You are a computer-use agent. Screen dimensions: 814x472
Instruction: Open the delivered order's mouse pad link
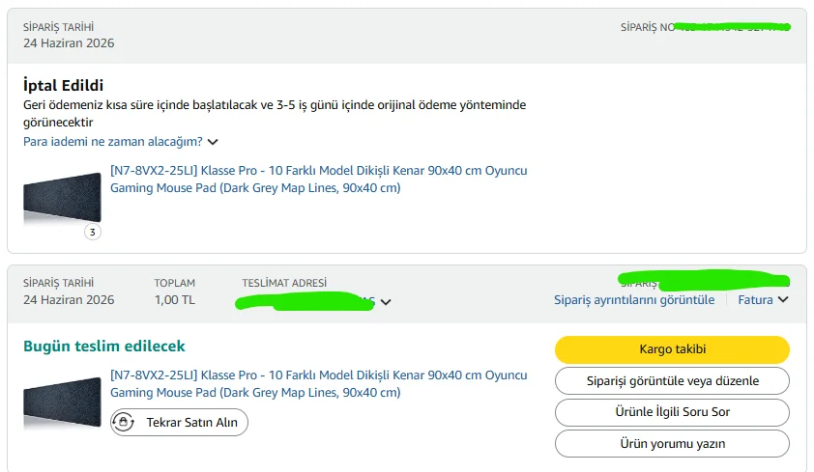pos(318,384)
